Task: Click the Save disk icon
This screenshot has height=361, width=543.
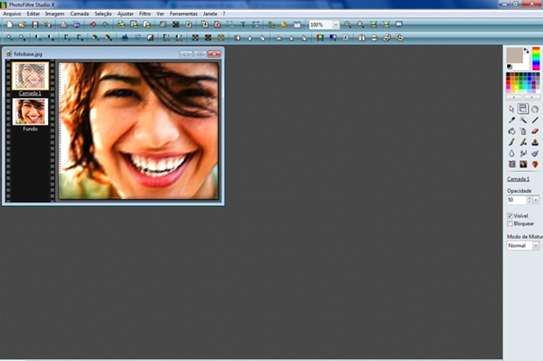Action: [x=35, y=24]
